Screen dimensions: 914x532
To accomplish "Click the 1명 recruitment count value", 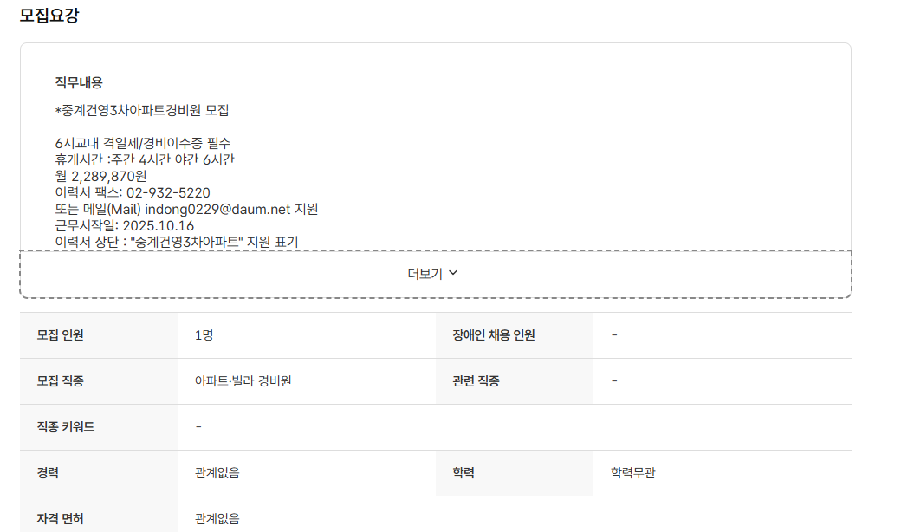I will coord(204,336).
